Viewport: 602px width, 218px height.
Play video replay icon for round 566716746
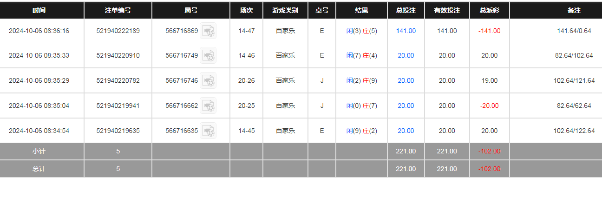click(x=208, y=81)
